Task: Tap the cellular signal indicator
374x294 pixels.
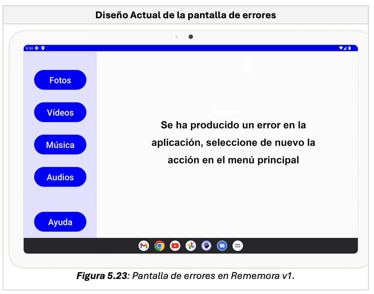Action: tap(345, 48)
